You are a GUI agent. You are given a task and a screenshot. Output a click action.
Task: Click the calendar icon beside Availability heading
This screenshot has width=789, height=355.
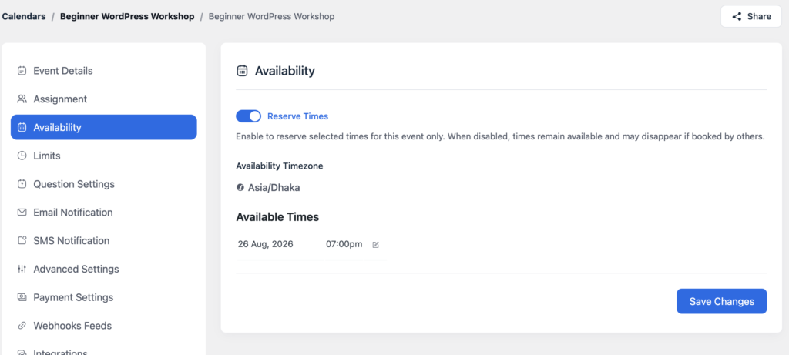click(x=242, y=71)
